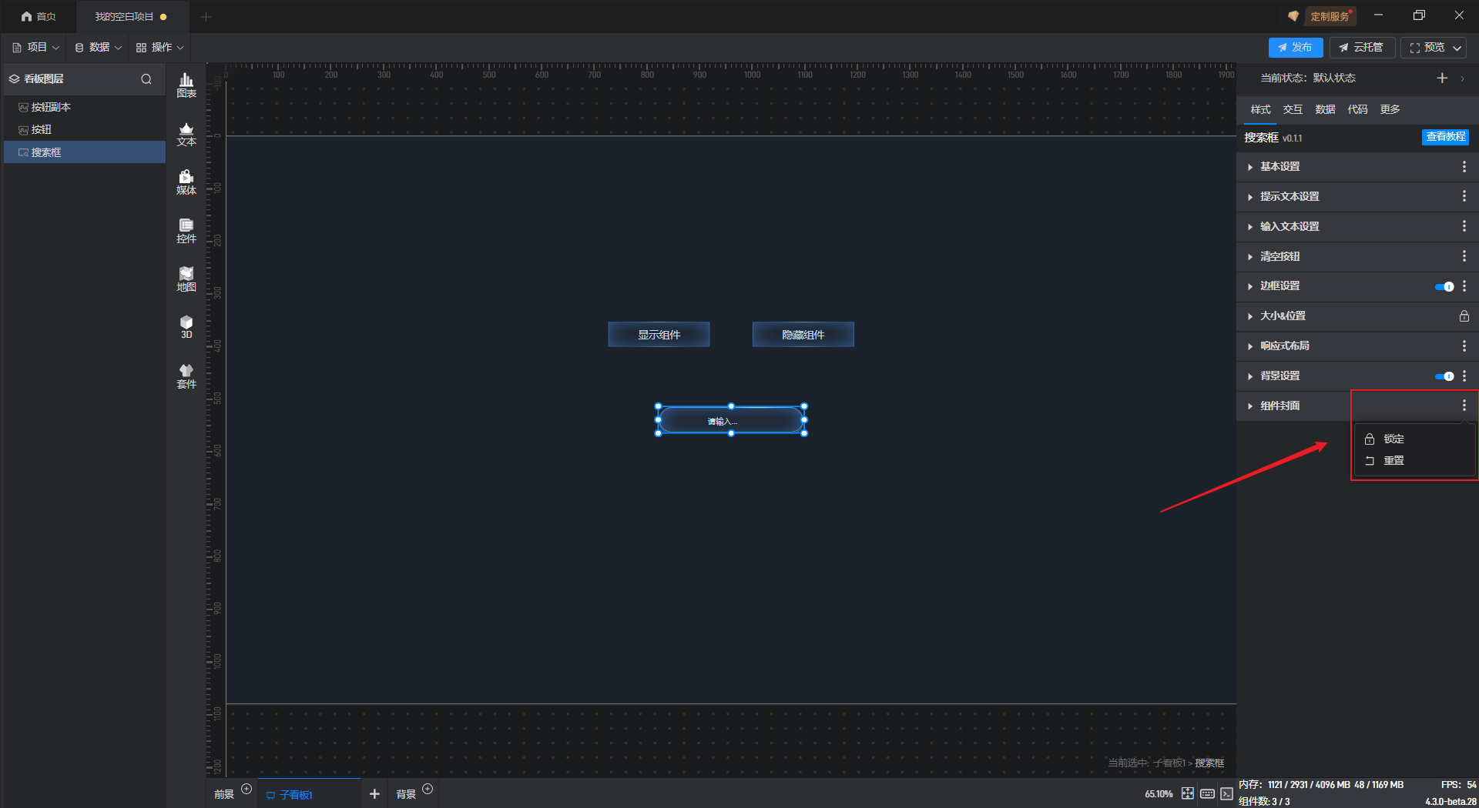Screen dimensions: 1479x808
Task: Switch to the 更多 tab
Action: point(1390,109)
